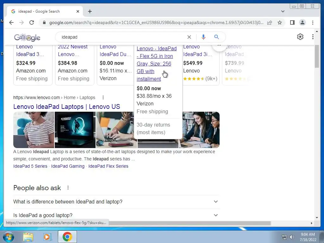Viewport: 324px width, 243px height.
Task: Open a new tab with the plus button
Action: click(x=90, y=11)
